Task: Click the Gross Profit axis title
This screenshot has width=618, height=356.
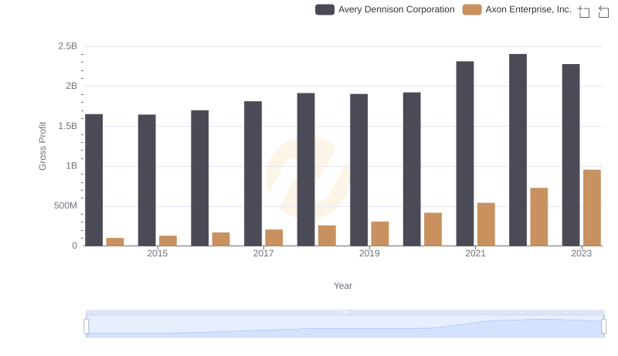Action: tap(43, 146)
